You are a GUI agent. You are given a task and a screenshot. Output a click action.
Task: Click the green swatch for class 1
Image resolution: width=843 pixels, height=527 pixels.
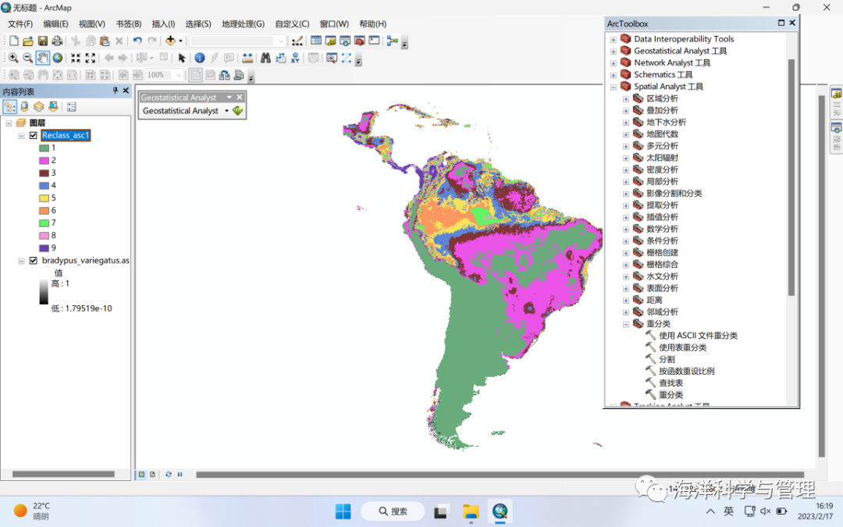(x=44, y=148)
